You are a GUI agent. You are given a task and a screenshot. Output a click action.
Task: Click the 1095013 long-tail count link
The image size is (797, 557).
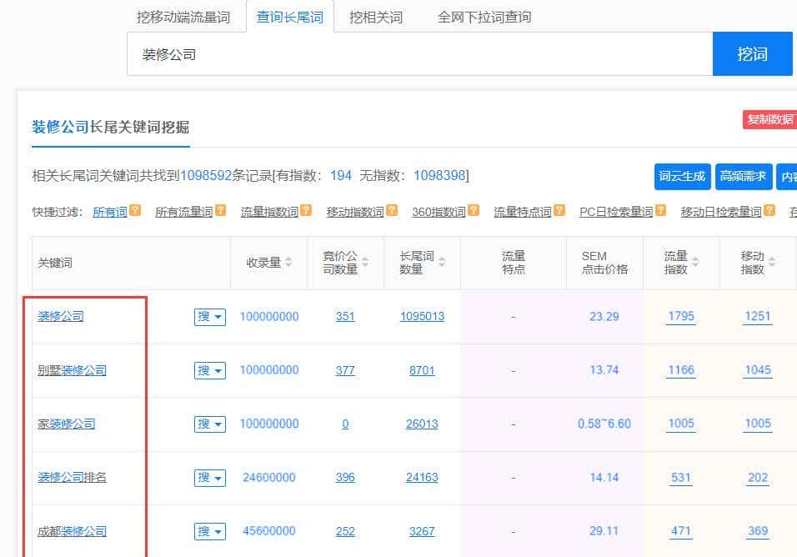click(x=422, y=316)
